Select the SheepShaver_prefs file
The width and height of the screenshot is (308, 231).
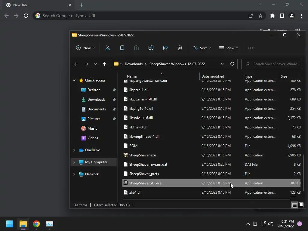coord(211,174)
